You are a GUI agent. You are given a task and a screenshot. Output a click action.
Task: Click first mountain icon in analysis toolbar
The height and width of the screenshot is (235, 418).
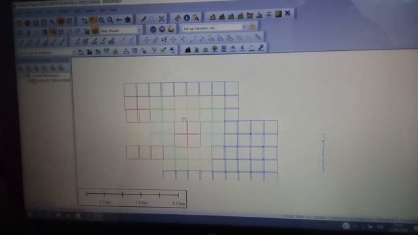(212, 17)
